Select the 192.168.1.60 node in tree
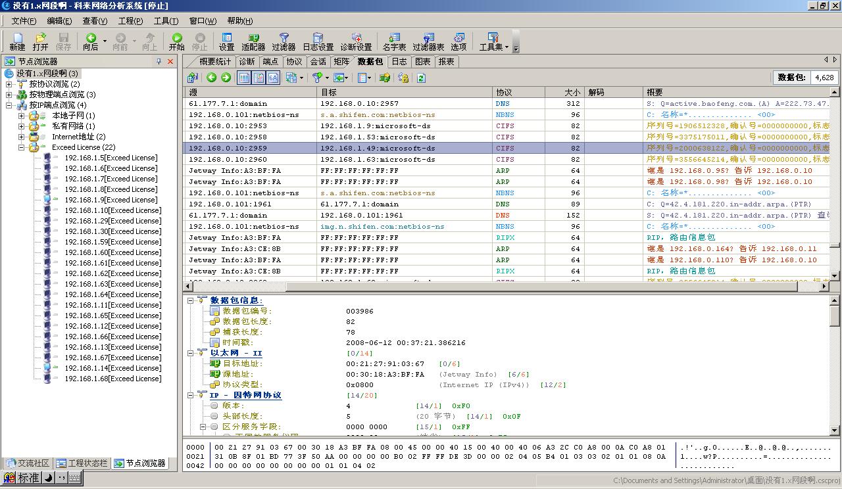Screen dimensions: 842x489 pyautogui.click(x=112, y=252)
